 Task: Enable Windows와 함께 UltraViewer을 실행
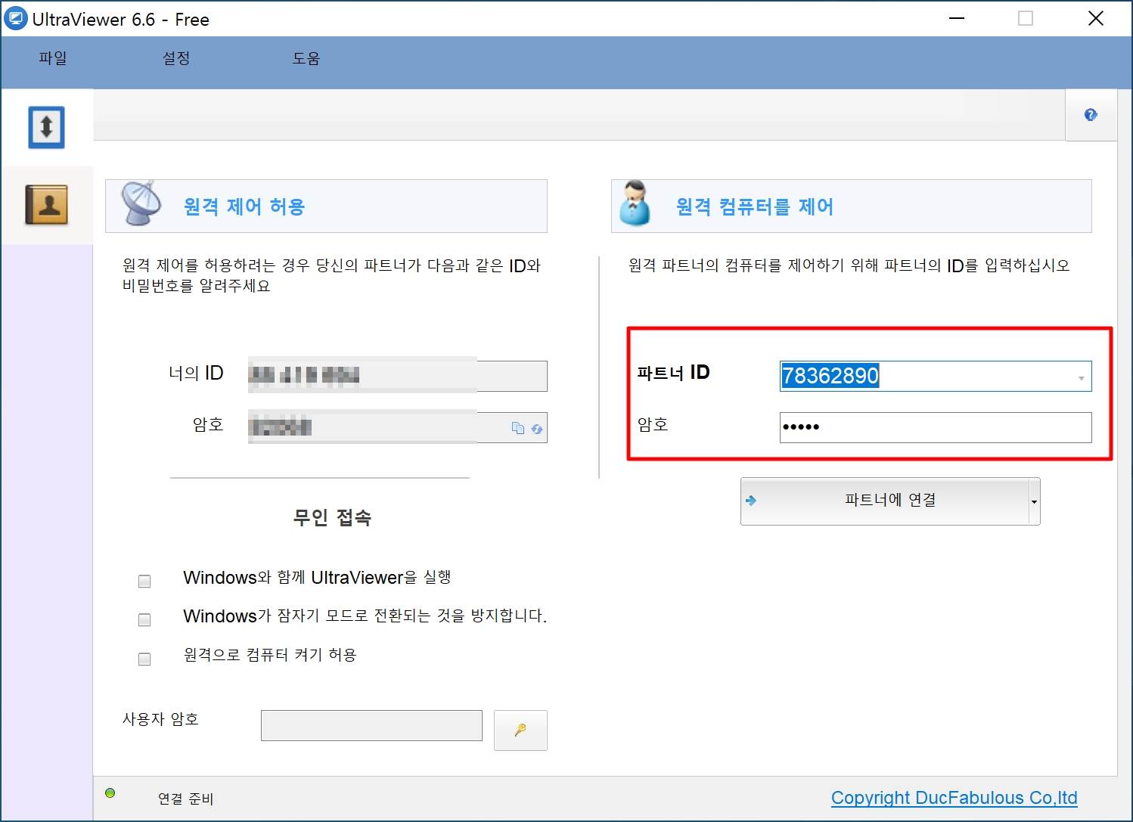(x=144, y=580)
